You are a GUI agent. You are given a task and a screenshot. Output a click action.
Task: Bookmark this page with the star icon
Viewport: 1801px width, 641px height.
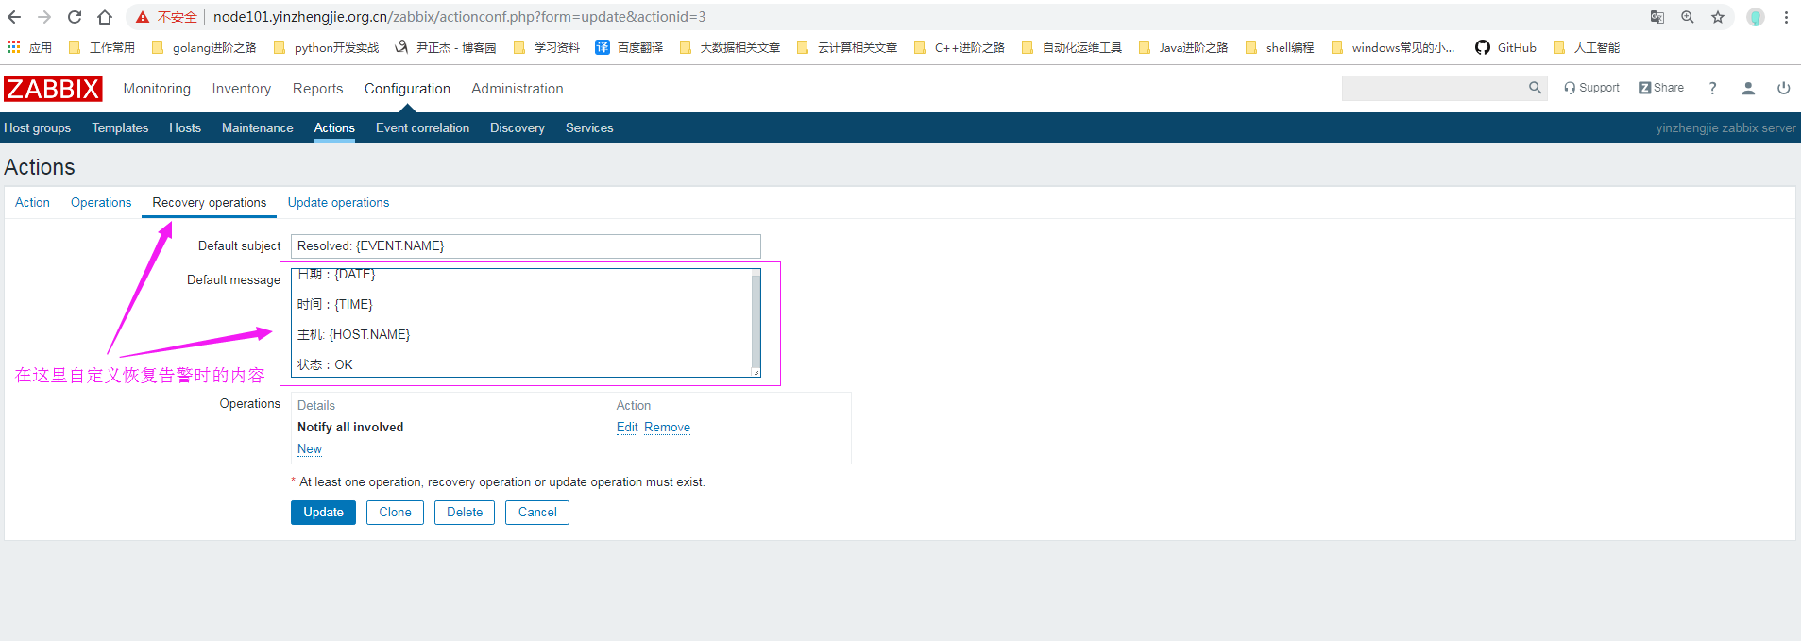pyautogui.click(x=1718, y=17)
